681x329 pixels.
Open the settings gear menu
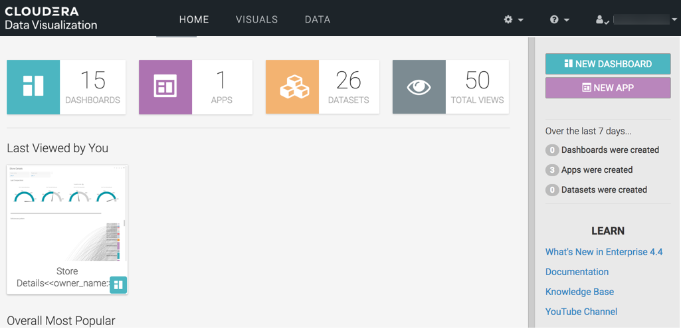click(513, 20)
